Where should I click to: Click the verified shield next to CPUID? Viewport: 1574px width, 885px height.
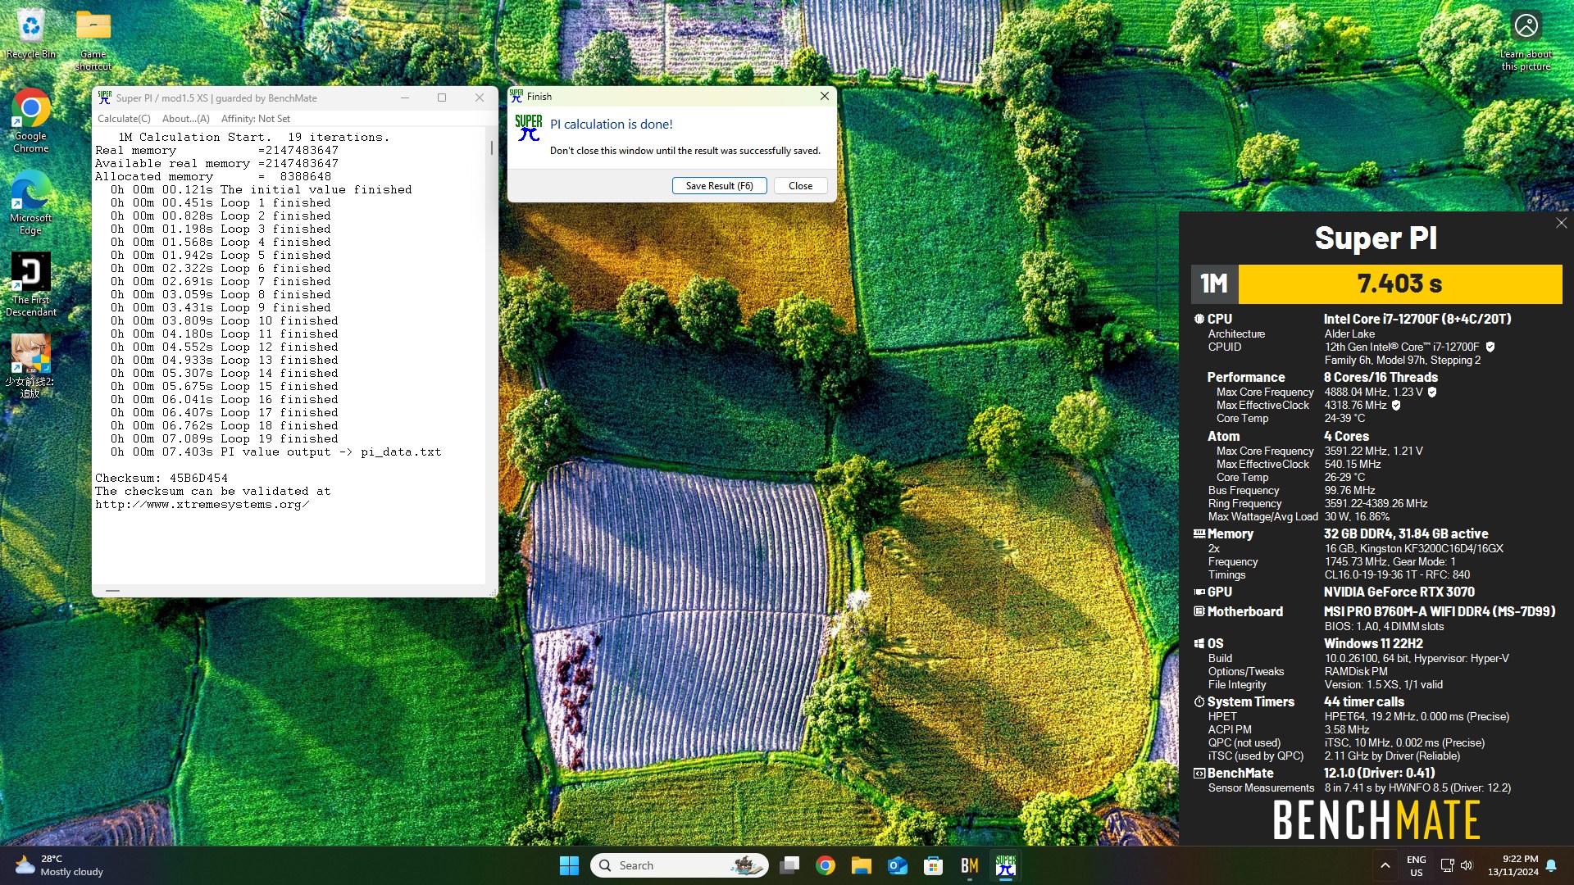[1490, 347]
